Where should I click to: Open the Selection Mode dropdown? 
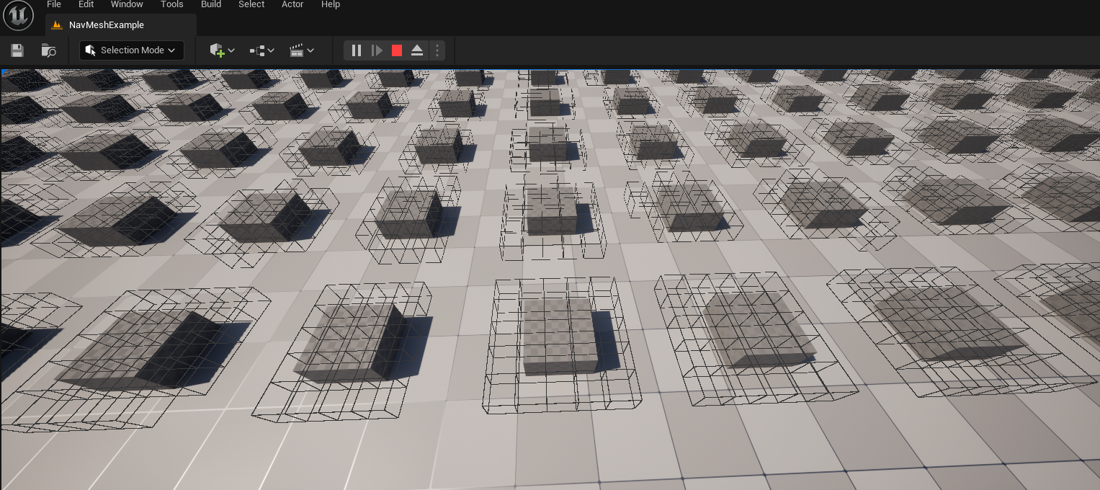[x=131, y=50]
